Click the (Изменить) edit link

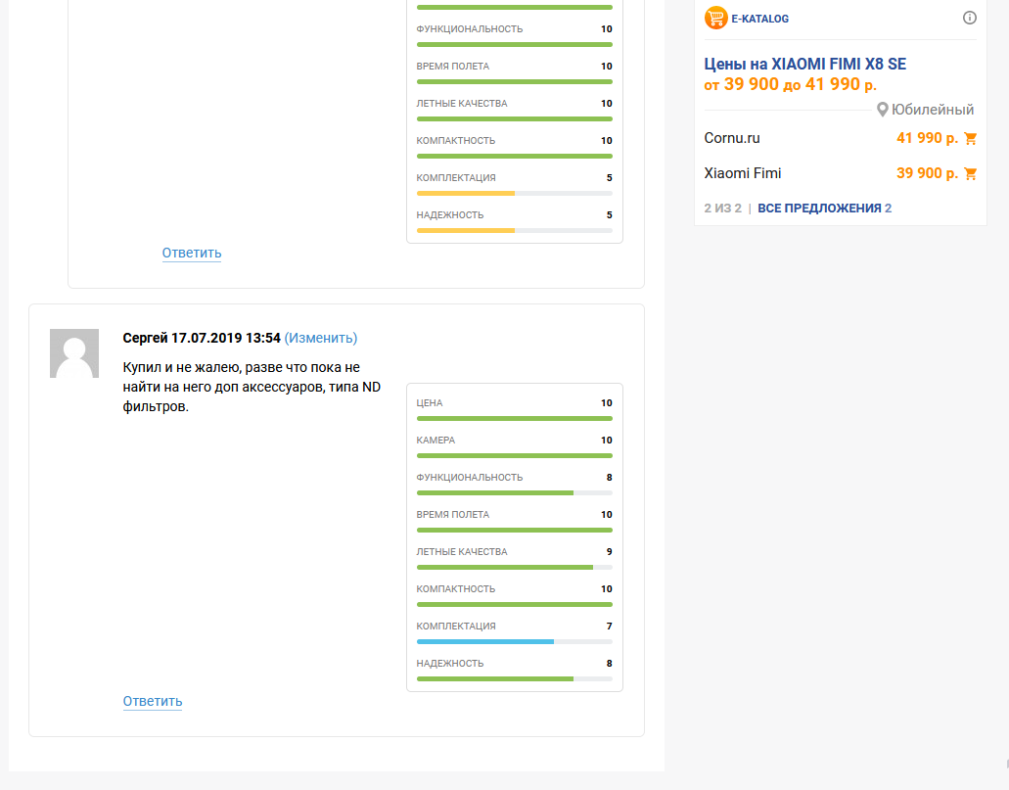click(320, 338)
